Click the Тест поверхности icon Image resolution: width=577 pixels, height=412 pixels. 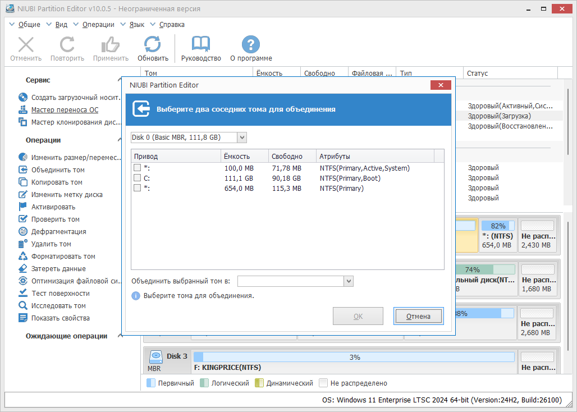tap(23, 293)
